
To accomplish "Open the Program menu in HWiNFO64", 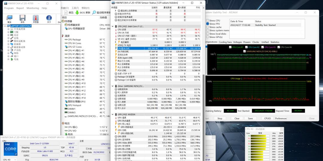I will tap(9, 8).
